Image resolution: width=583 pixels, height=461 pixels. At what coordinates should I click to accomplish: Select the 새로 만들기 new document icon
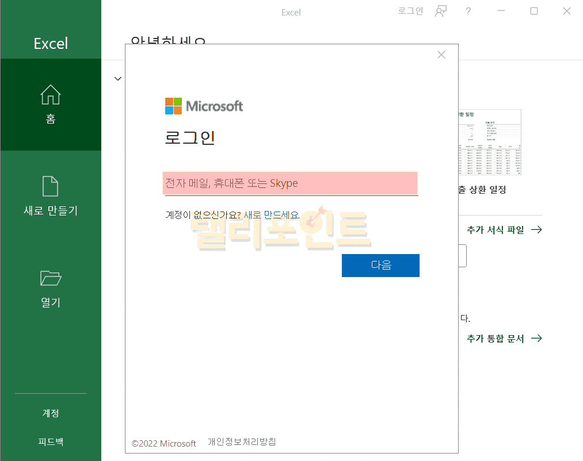click(51, 186)
